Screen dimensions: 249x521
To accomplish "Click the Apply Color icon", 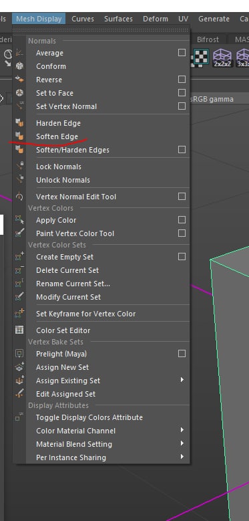I will click(19, 220).
